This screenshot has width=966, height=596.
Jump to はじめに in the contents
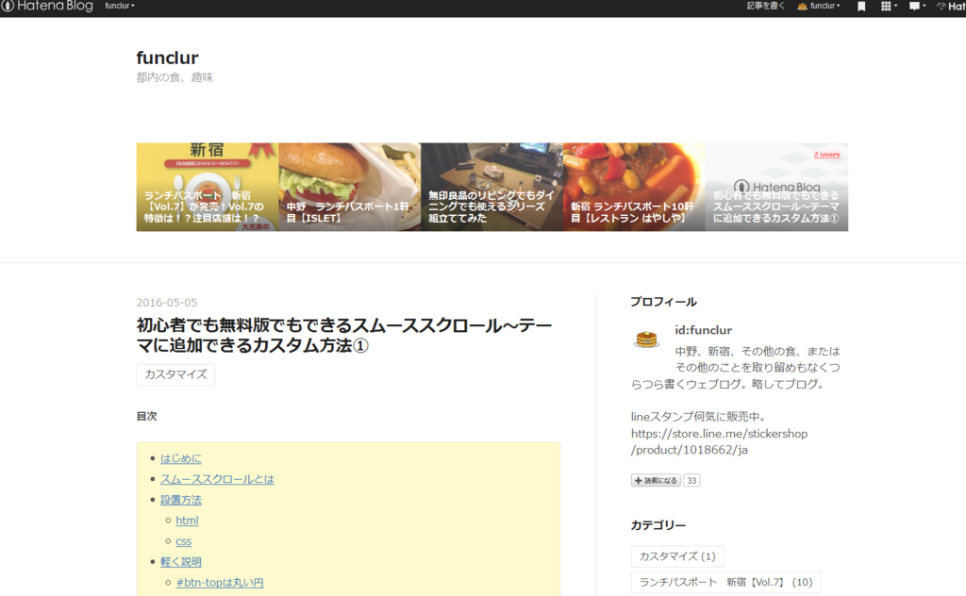click(180, 458)
